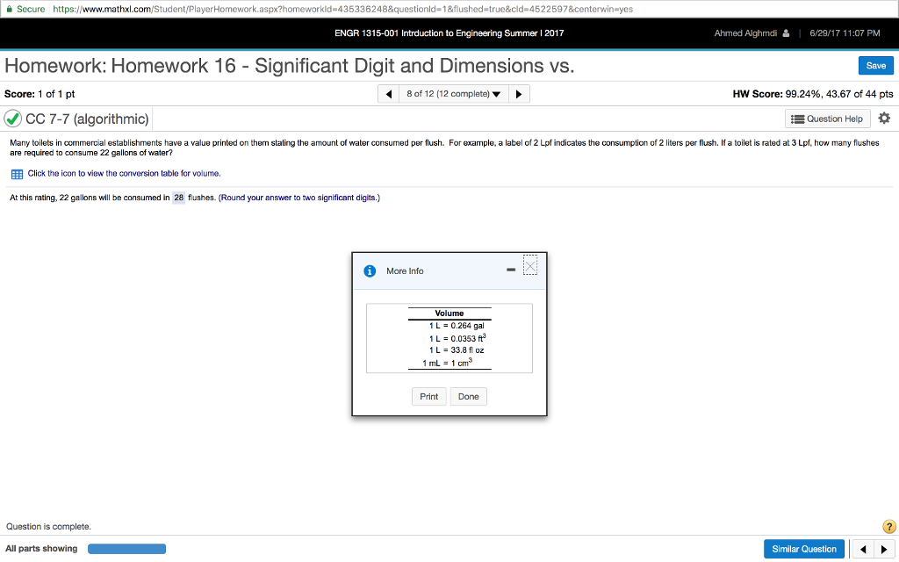
Task: Go to the next homework question
Action: (520, 94)
